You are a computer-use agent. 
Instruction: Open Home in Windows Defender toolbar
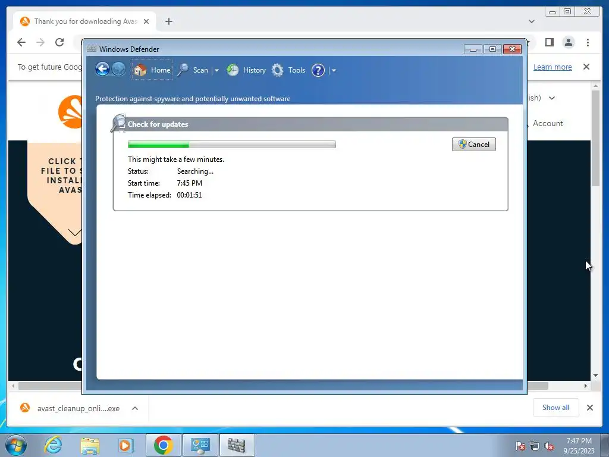click(152, 70)
